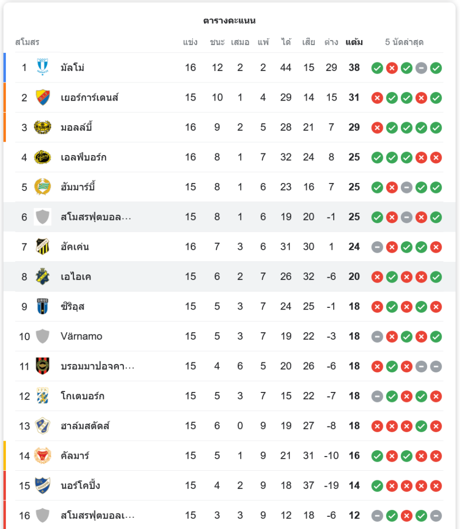Screen dimensions: 460x529
Task: Click the Malmö FF club crest
Action: (x=42, y=67)
